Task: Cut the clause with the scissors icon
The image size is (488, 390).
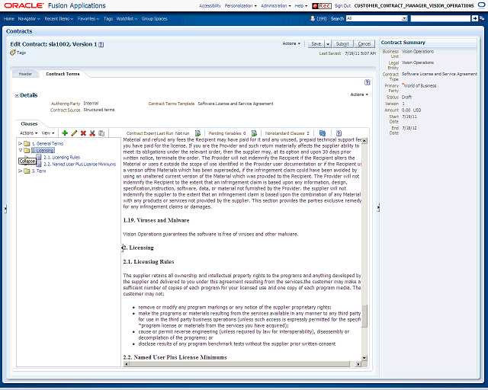Action: pyautogui.click(x=92, y=133)
